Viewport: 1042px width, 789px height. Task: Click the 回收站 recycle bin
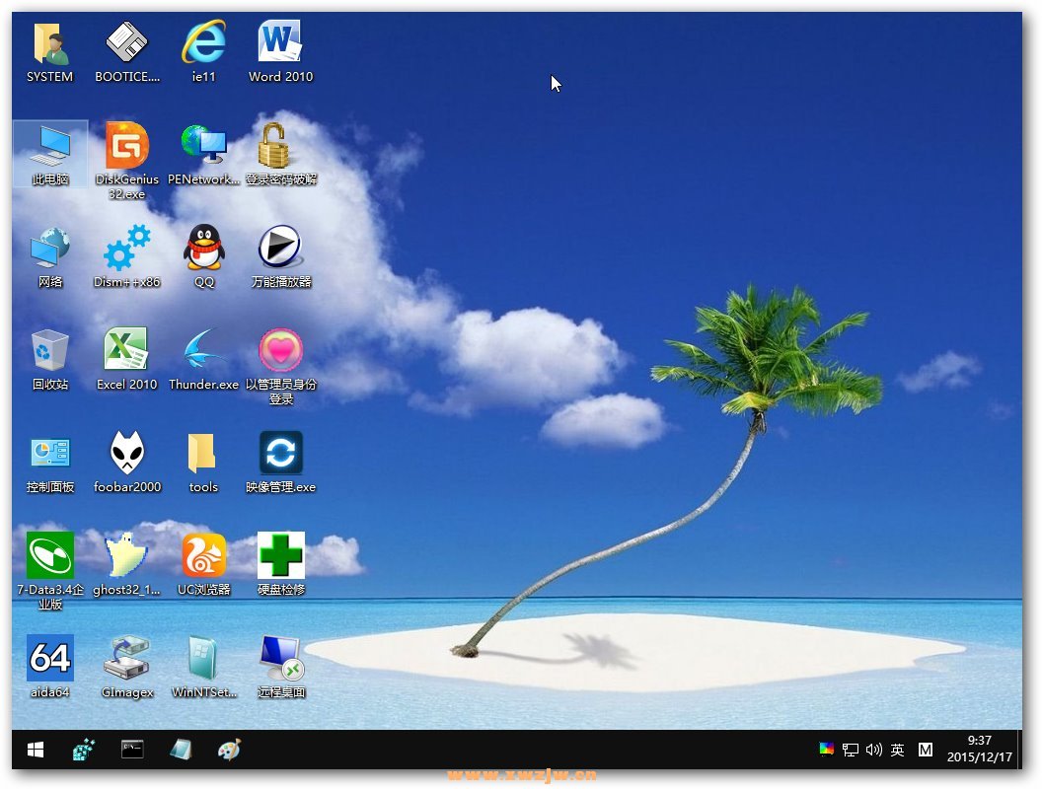click(x=50, y=359)
